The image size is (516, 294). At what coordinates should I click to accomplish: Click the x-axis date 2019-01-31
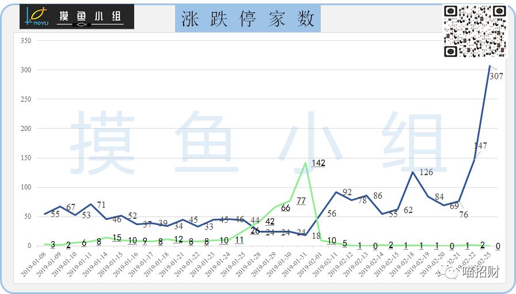tap(294, 264)
